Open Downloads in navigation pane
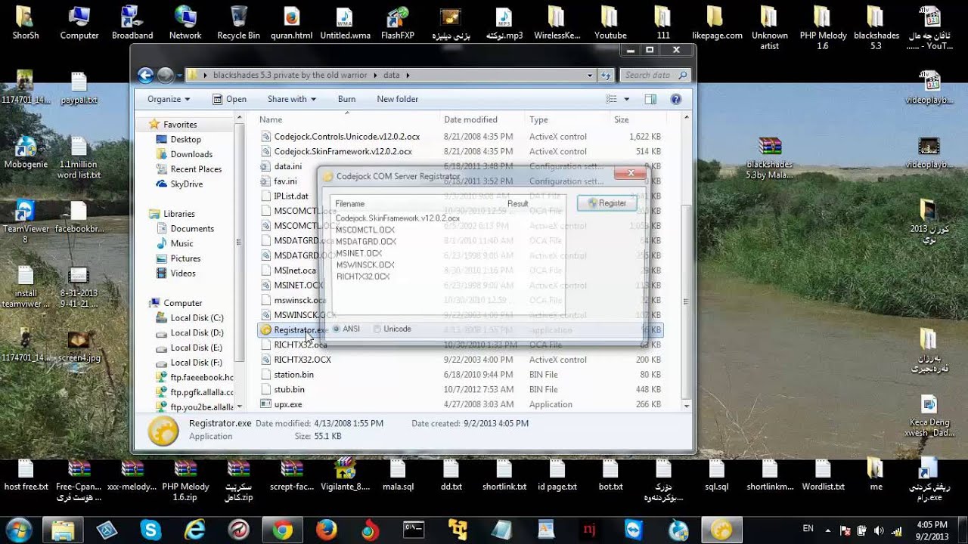This screenshot has width=968, height=544. [x=191, y=154]
